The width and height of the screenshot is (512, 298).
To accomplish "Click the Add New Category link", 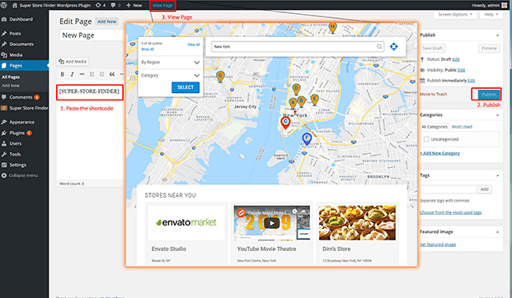I will [439, 153].
